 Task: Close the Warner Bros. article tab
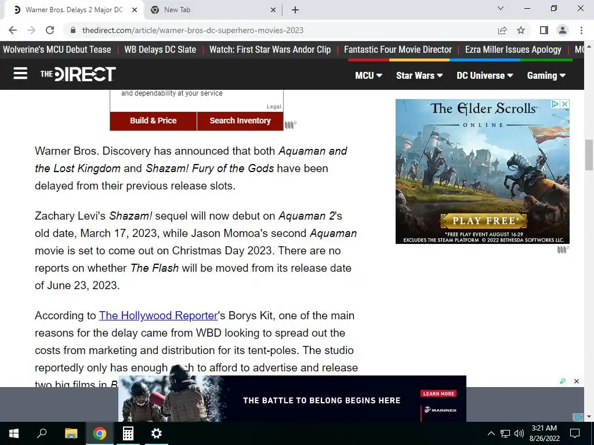point(135,10)
